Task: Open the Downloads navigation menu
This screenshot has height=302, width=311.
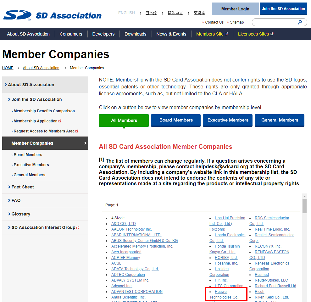Action: 136,34
